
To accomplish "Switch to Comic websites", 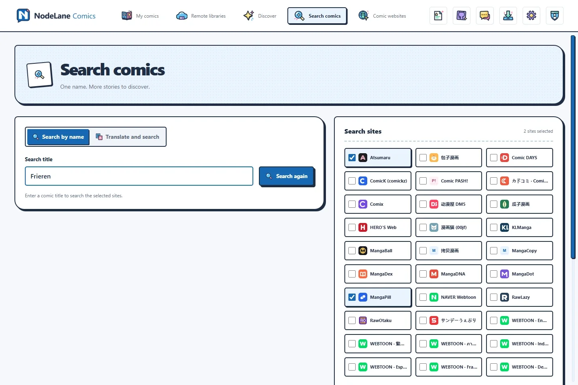I will coord(382,16).
